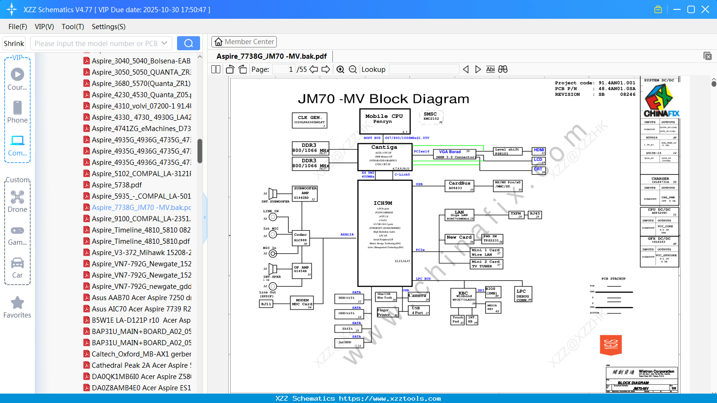The image size is (717, 403).
Task: Open Aspire_5102_COMPAL_LA-3121 file
Action: click(x=141, y=174)
